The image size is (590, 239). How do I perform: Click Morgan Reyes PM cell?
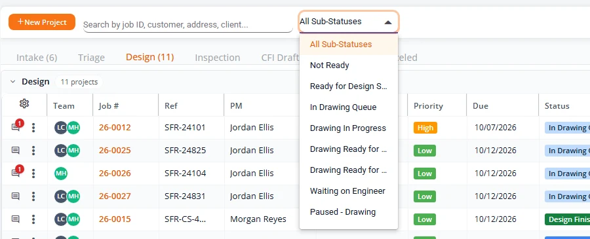tap(258, 219)
